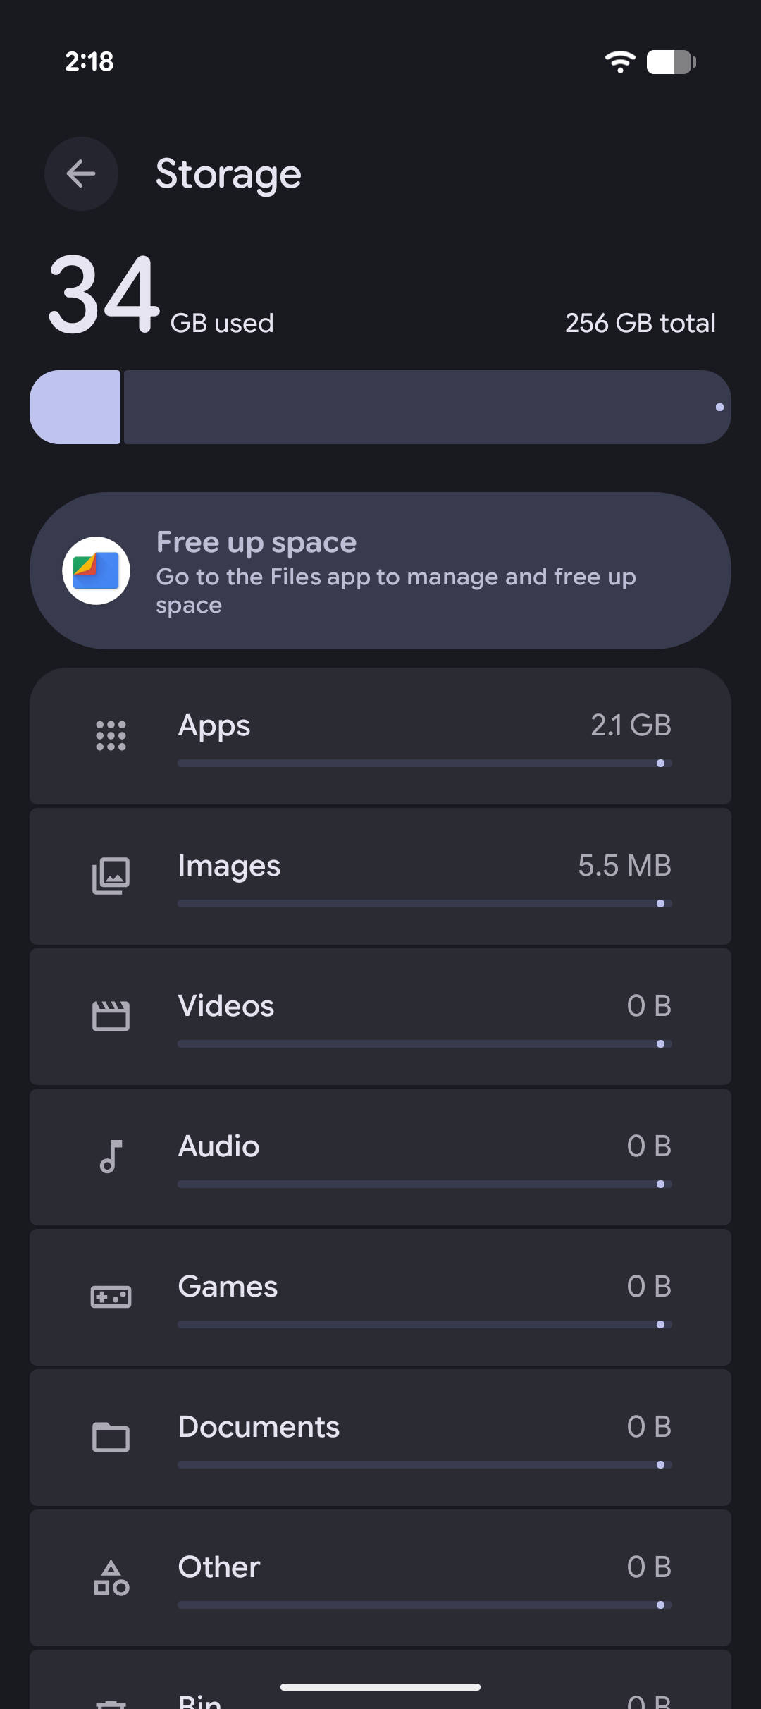761x1709 pixels.
Task: Select the Other shapes icon
Action: tap(111, 1577)
